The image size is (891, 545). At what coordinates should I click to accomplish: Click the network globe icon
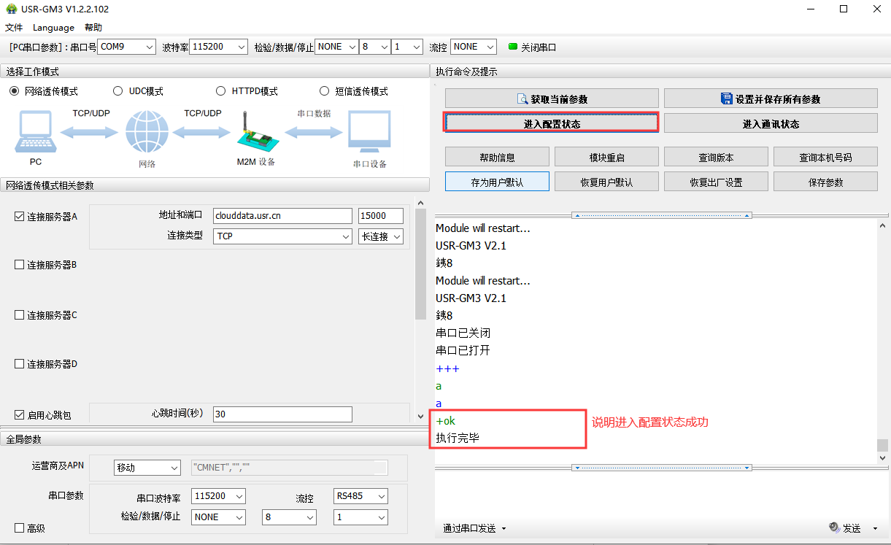[147, 132]
